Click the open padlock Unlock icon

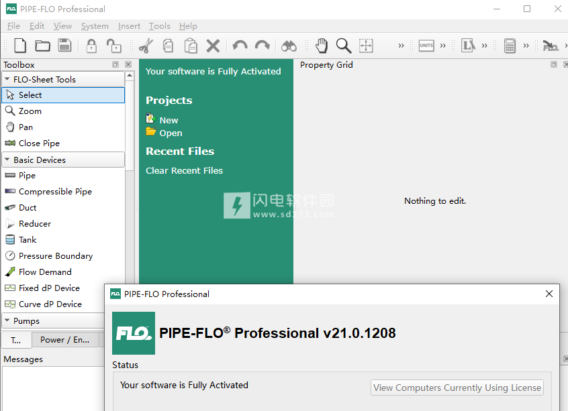coord(113,46)
